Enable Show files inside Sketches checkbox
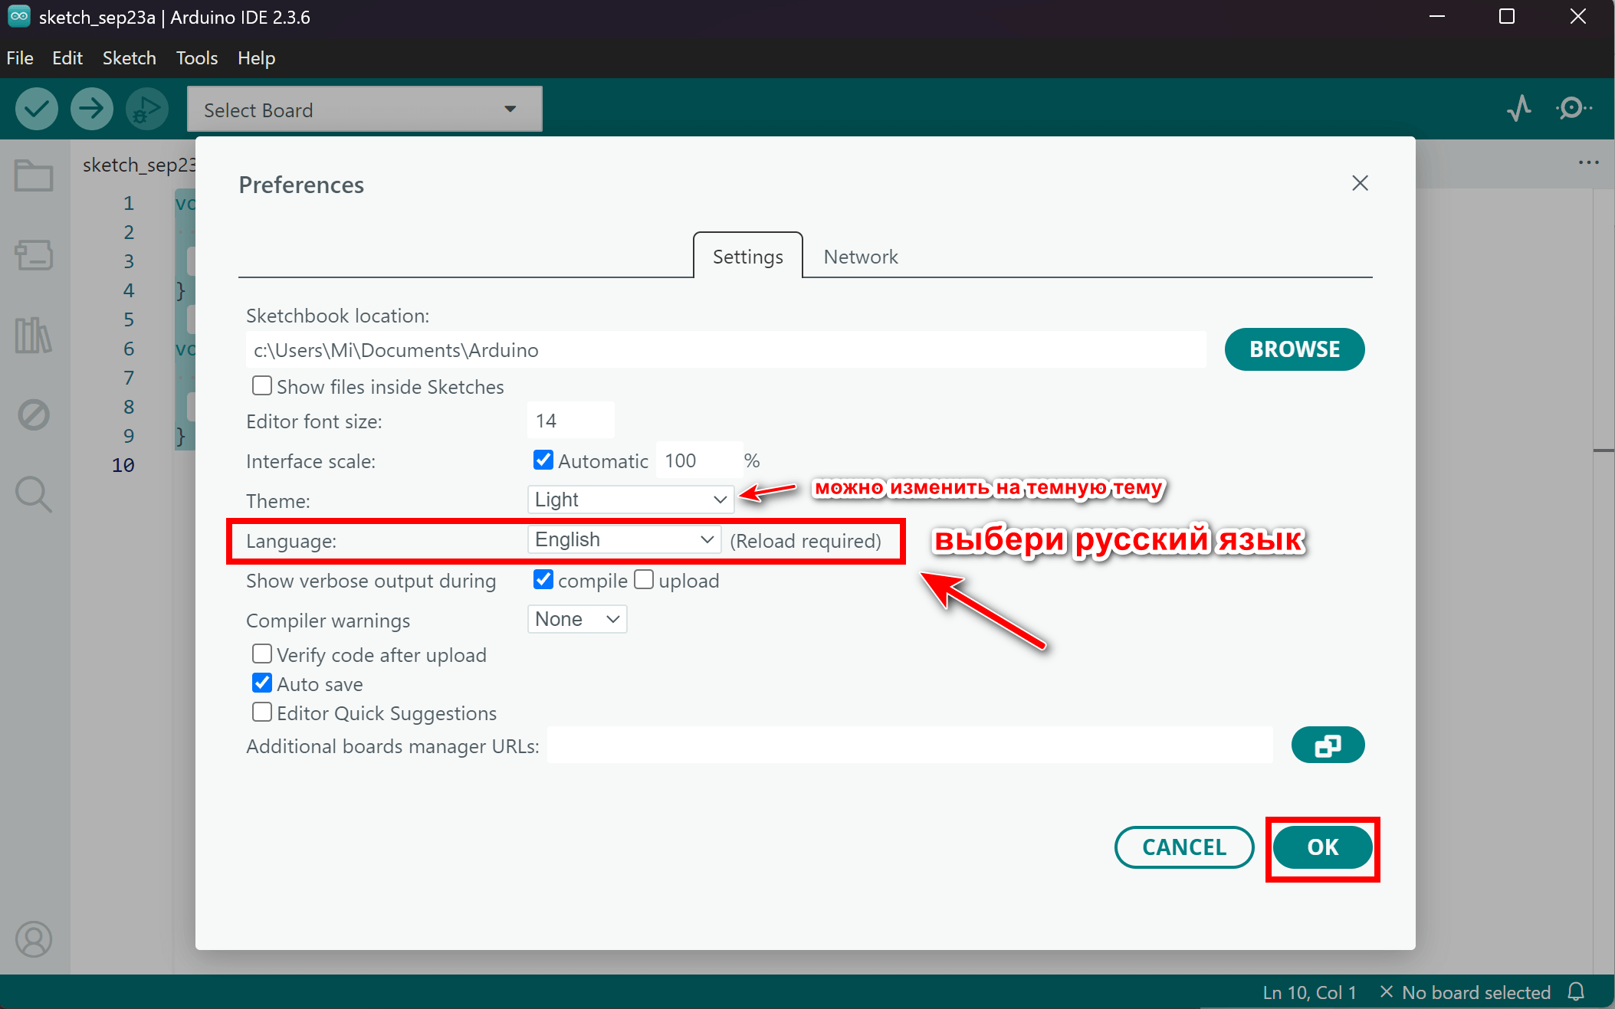 [262, 385]
